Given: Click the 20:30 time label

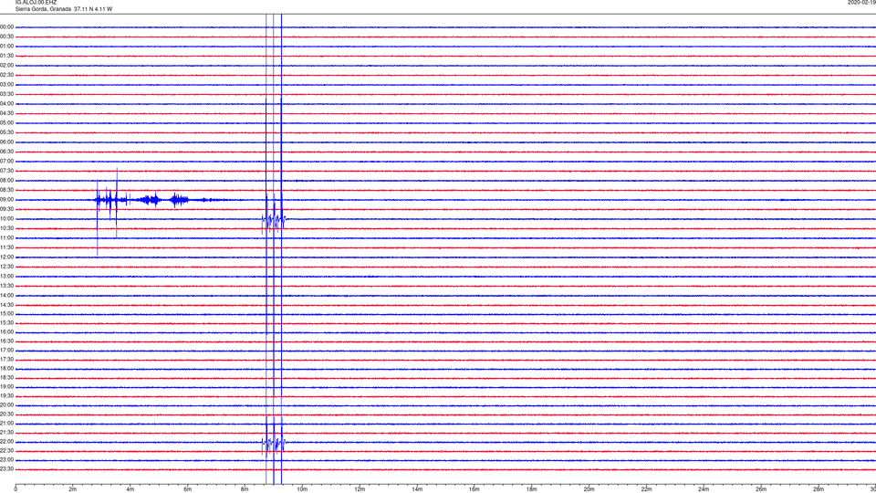Looking at the screenshot, I should pos(6,414).
